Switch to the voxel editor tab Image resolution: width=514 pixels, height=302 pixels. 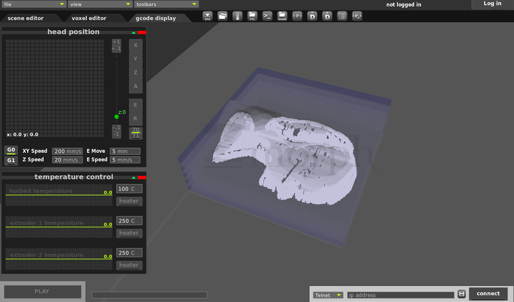[89, 18]
